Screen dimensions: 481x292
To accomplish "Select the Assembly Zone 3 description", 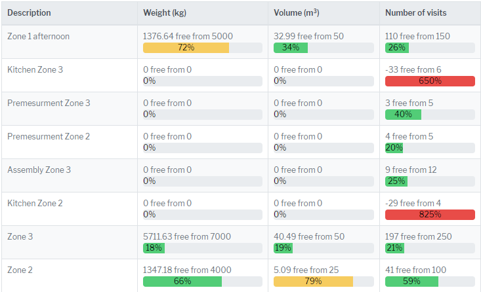I will [39, 170].
